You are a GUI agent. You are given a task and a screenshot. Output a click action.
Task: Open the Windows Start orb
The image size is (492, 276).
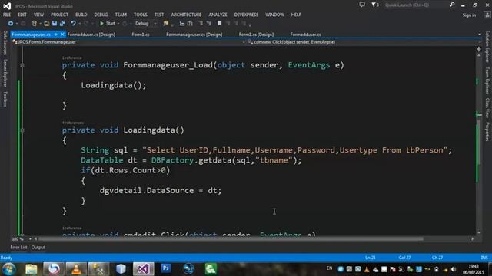(x=8, y=269)
